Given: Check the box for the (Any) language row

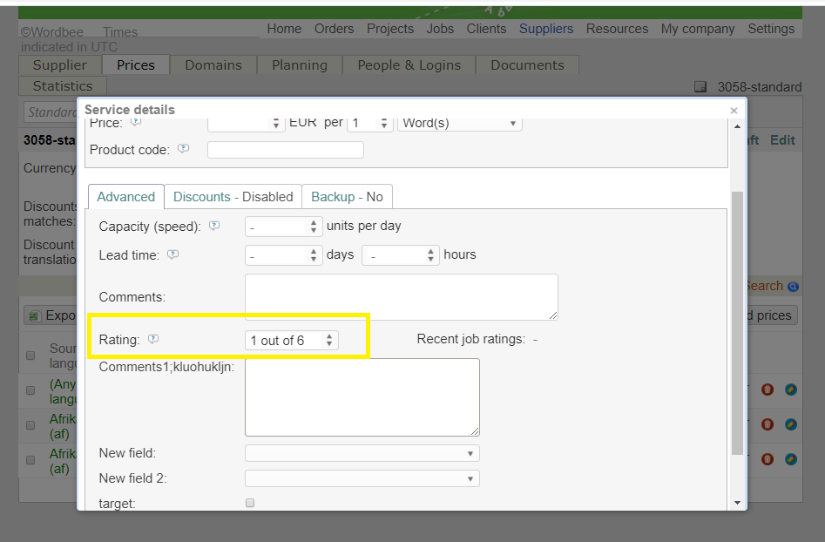Looking at the screenshot, I should point(30,389).
